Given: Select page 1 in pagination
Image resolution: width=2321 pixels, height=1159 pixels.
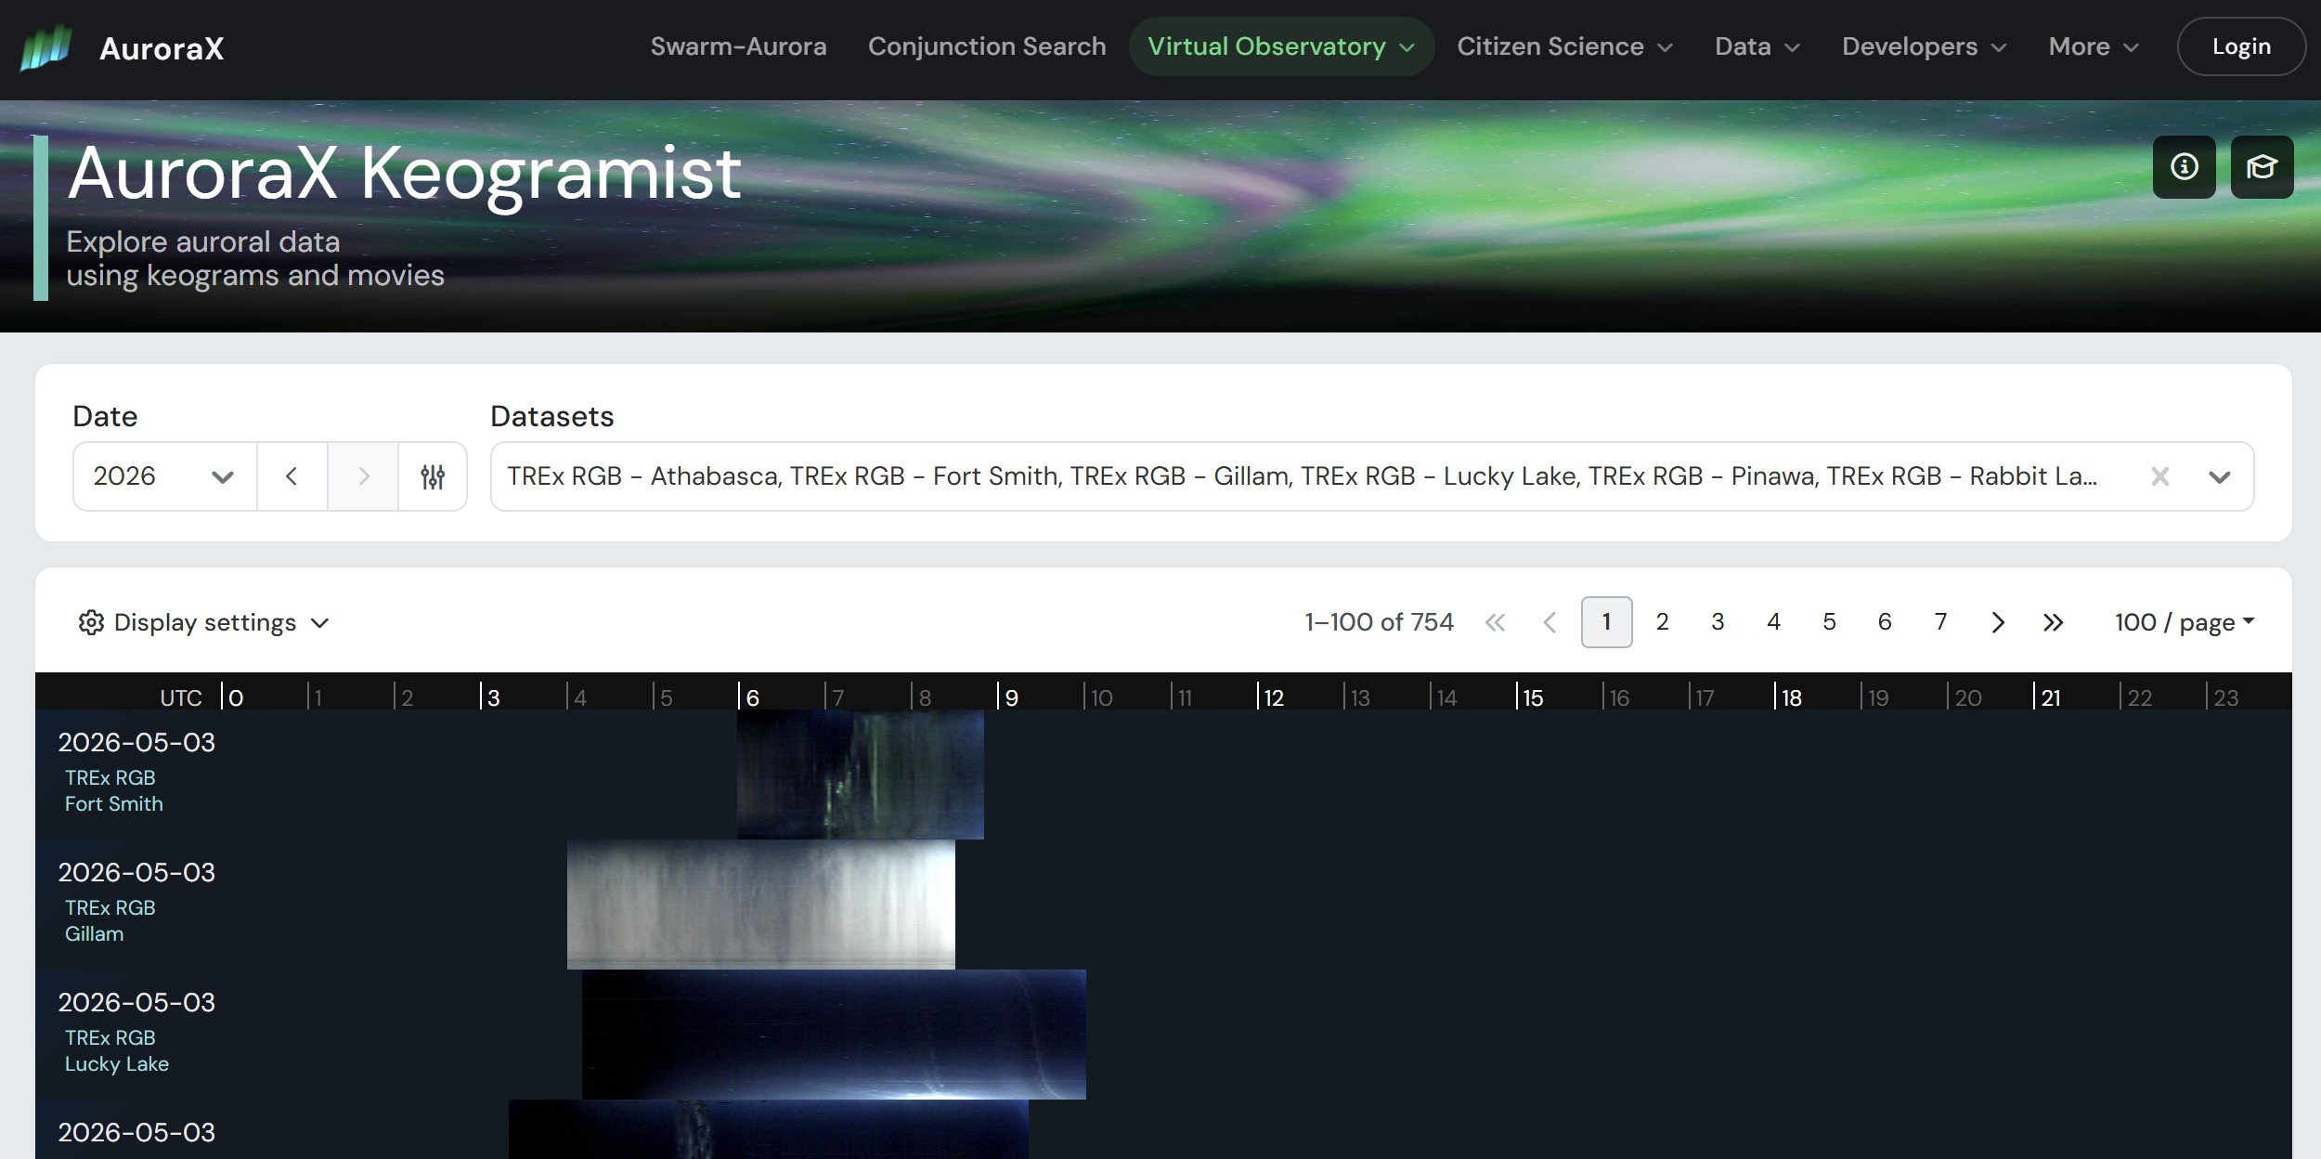Looking at the screenshot, I should tap(1606, 622).
